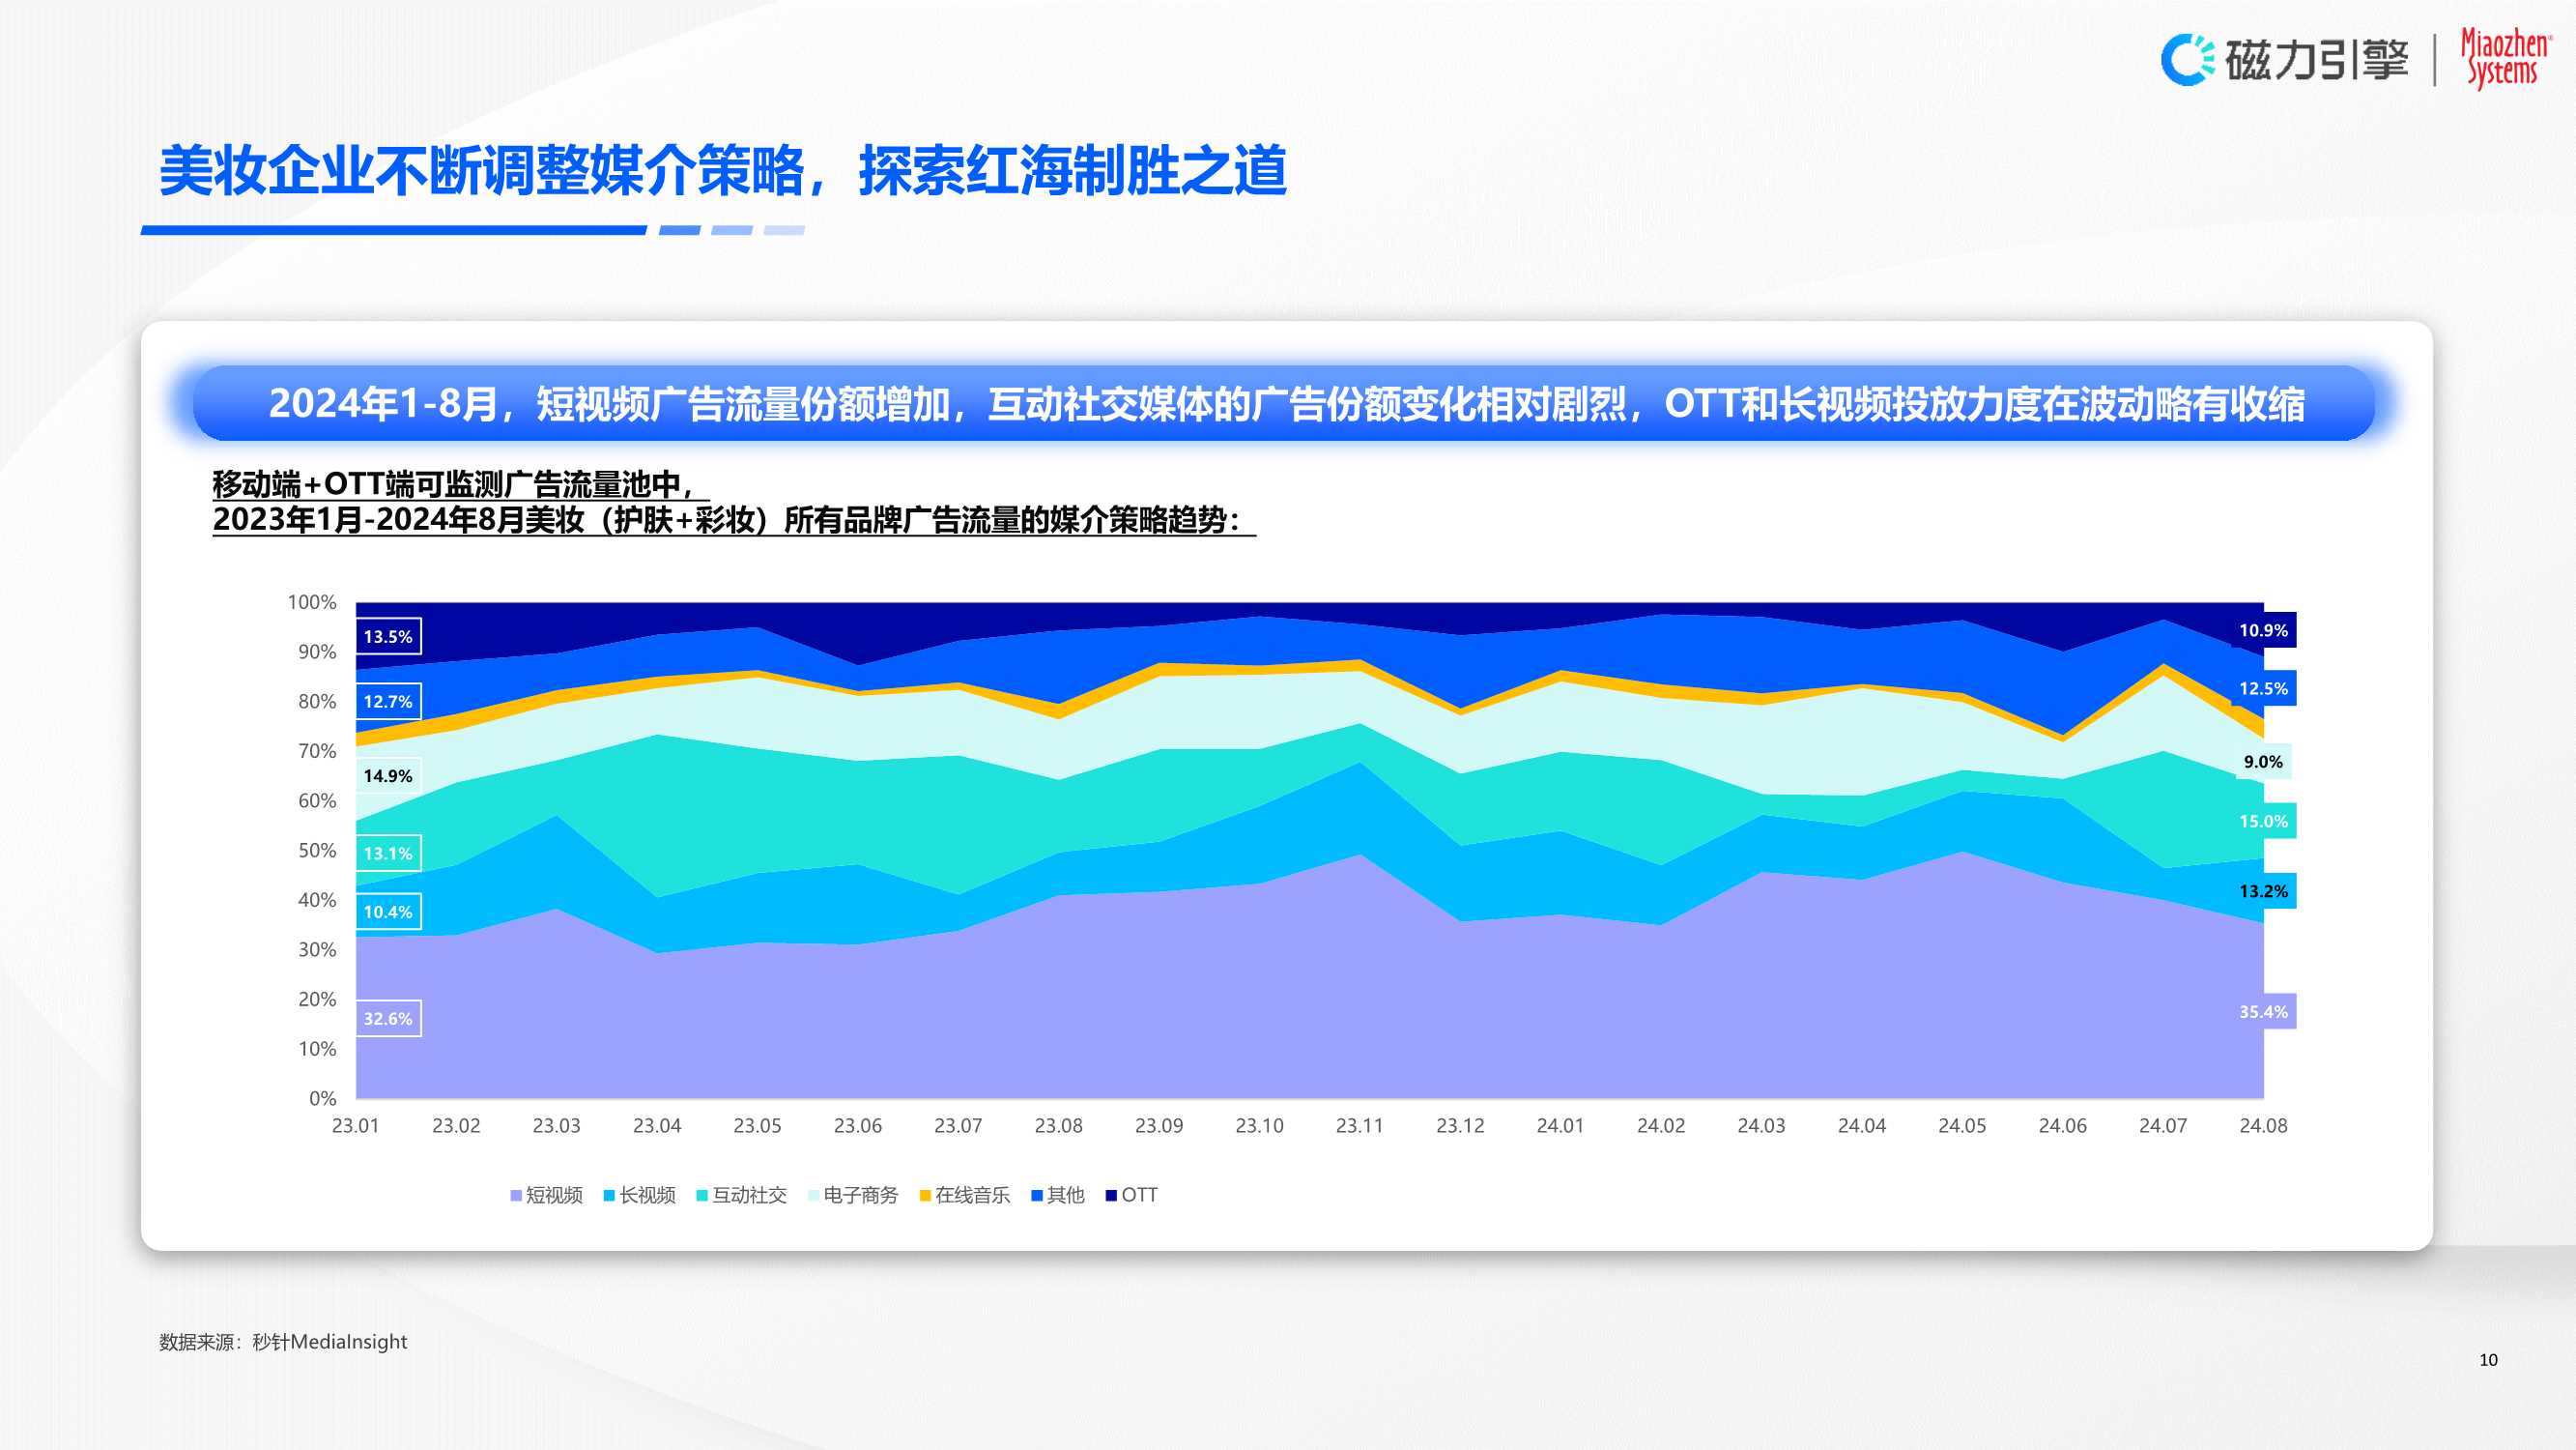Select the 互动社交 legend color marker
This screenshot has width=2576, height=1450.
tap(702, 1195)
